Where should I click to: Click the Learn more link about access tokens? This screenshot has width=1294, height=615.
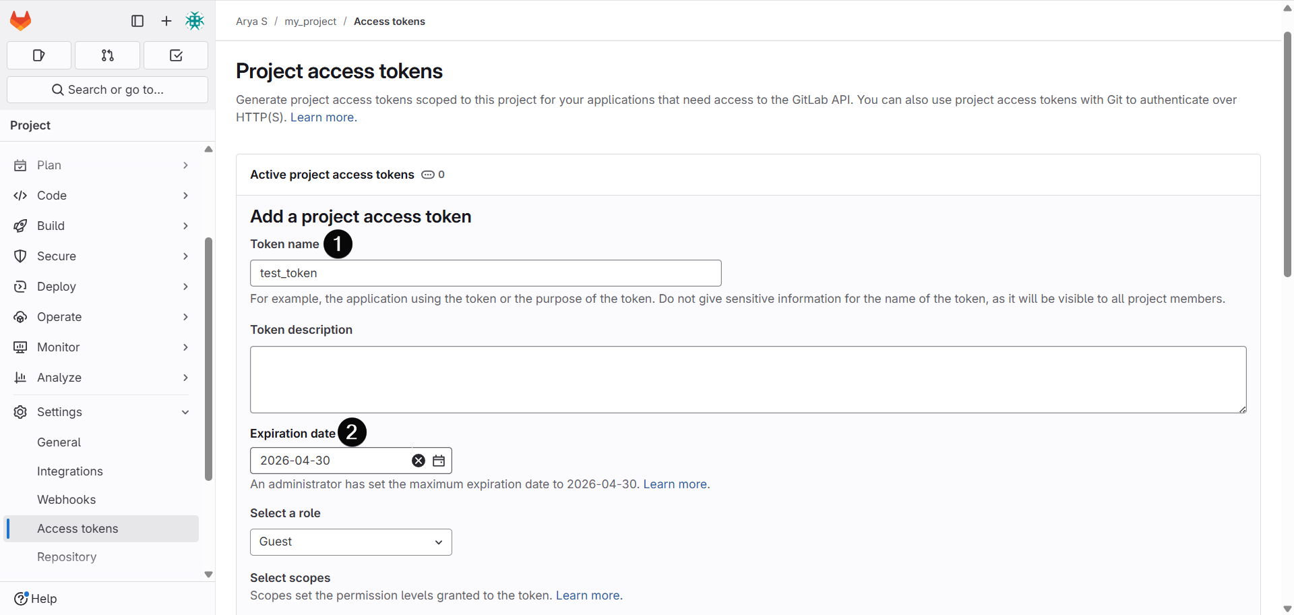[323, 117]
